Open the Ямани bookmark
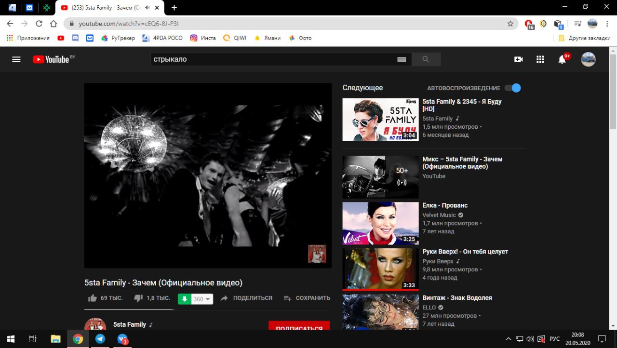617x348 pixels. coord(267,38)
